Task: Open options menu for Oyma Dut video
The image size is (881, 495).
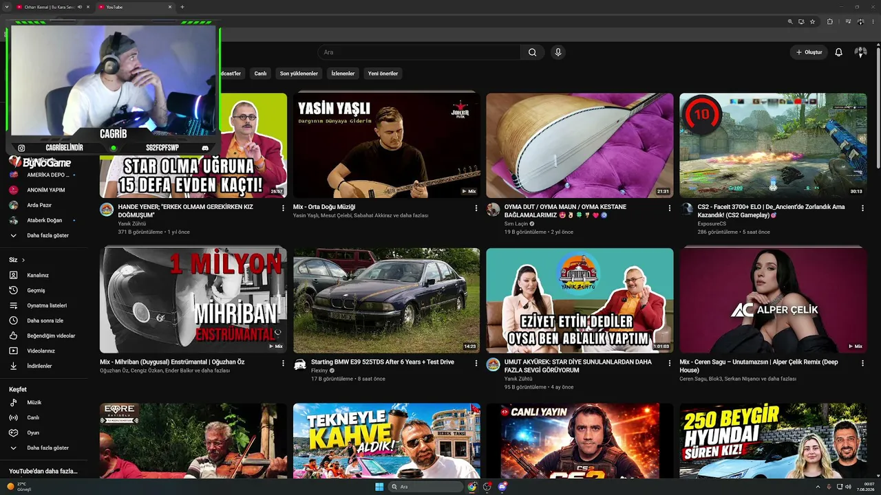Action: [x=669, y=208]
